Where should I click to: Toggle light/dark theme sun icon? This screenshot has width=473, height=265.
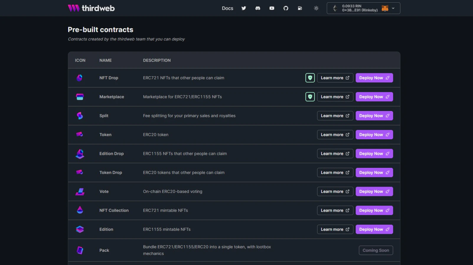pyautogui.click(x=316, y=8)
